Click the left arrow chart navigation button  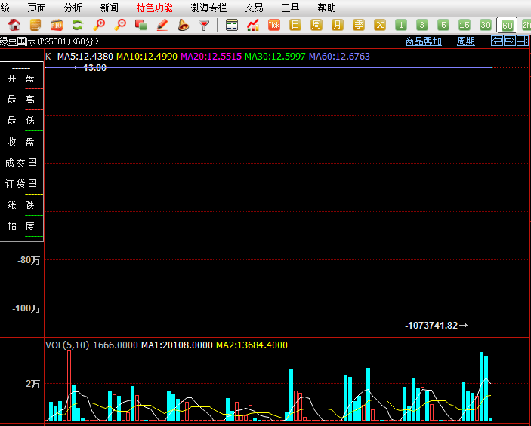point(497,41)
